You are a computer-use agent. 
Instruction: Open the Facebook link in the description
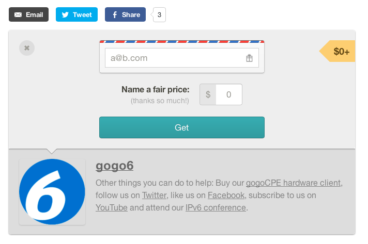pos(226,195)
